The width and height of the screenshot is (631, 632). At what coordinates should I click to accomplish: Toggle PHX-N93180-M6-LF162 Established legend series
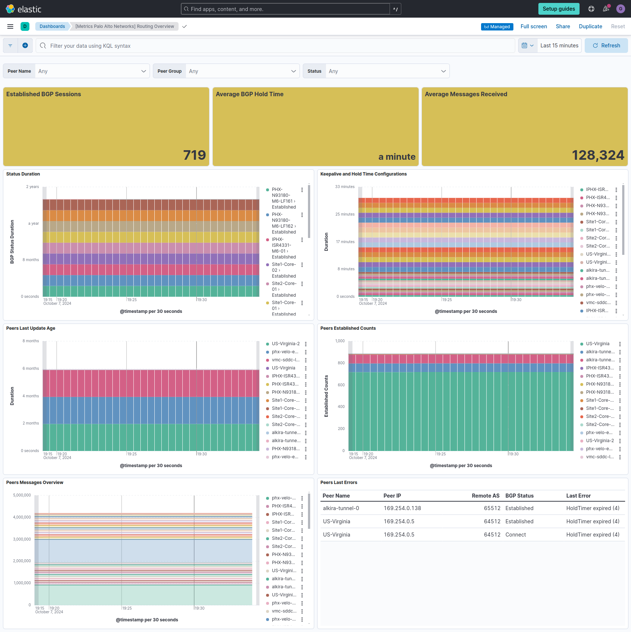tap(284, 223)
